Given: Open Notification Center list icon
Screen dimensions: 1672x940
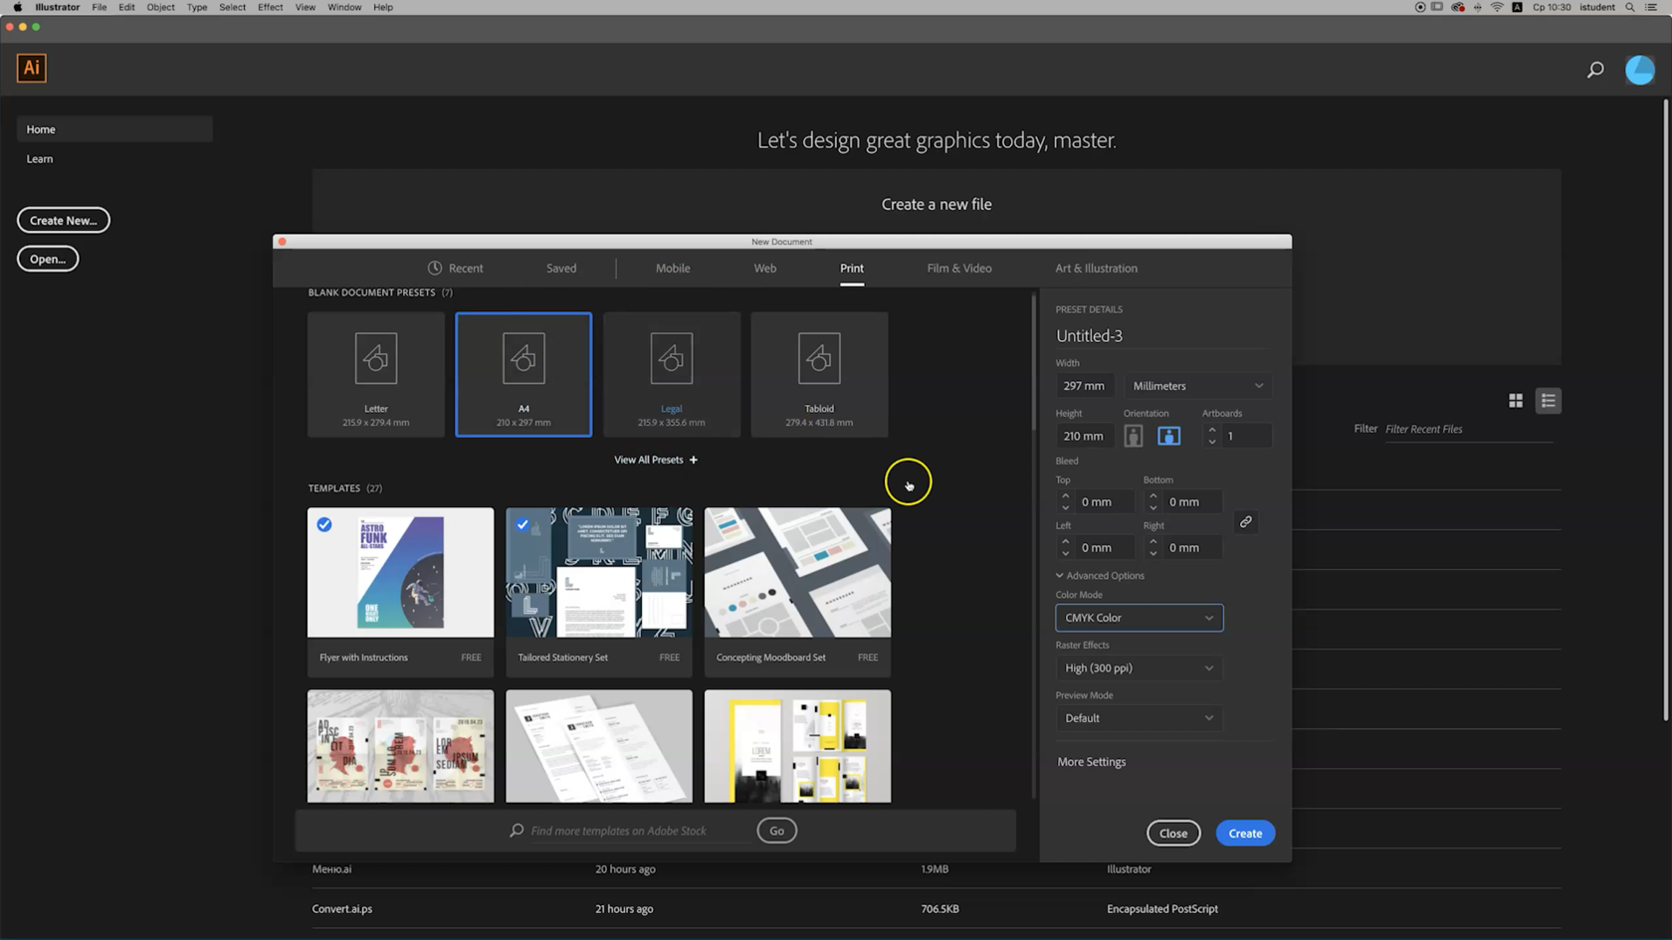Looking at the screenshot, I should click(x=1651, y=7).
